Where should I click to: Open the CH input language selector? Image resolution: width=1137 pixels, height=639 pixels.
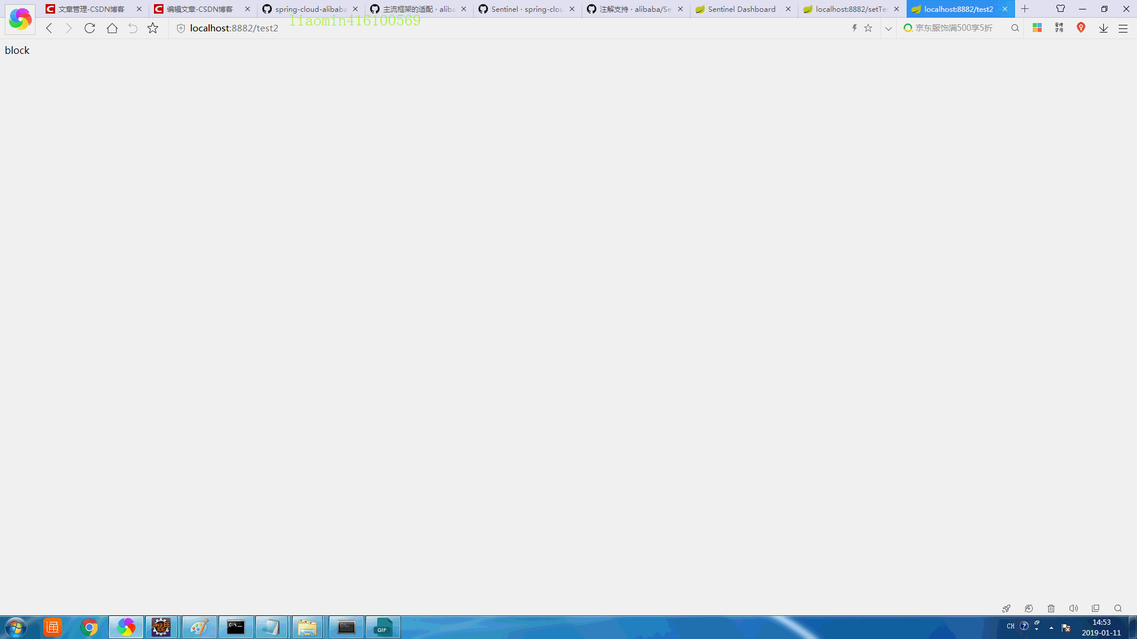(x=1010, y=626)
